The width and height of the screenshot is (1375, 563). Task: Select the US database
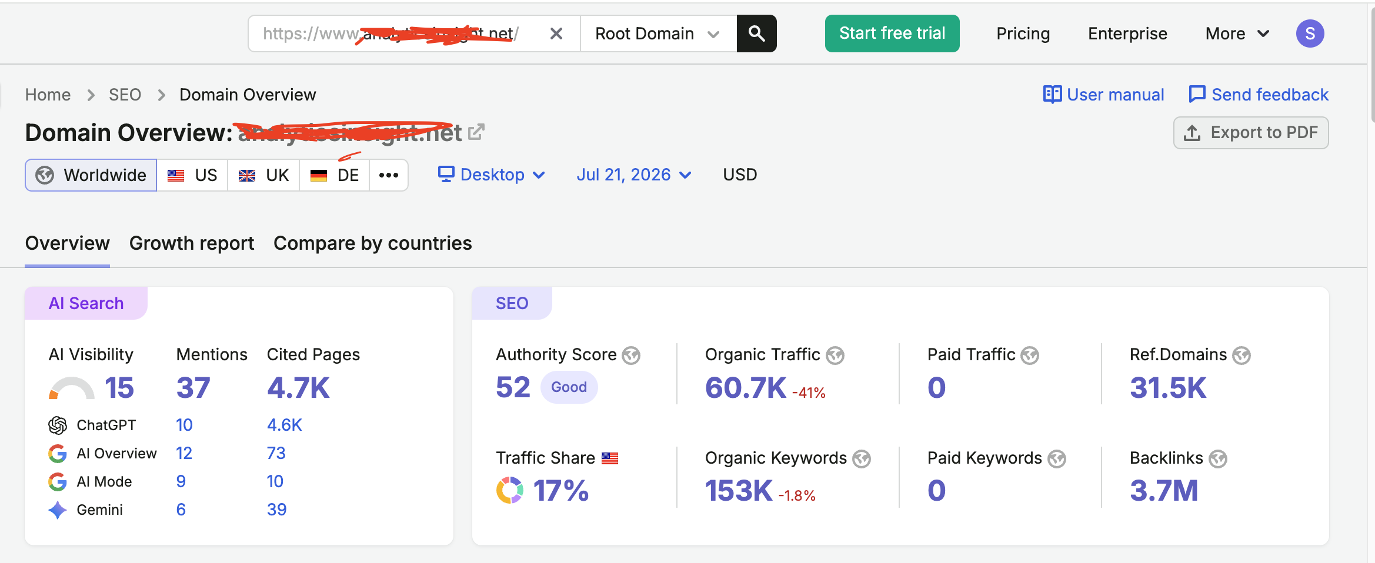point(192,175)
